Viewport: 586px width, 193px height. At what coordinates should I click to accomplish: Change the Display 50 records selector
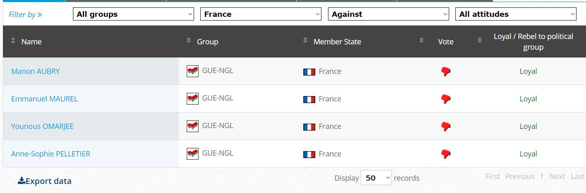376,178
